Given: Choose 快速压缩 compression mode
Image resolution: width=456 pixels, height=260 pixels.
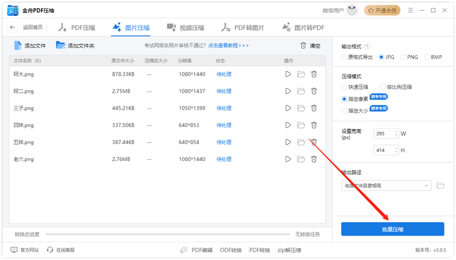Looking at the screenshot, I should [355, 87].
